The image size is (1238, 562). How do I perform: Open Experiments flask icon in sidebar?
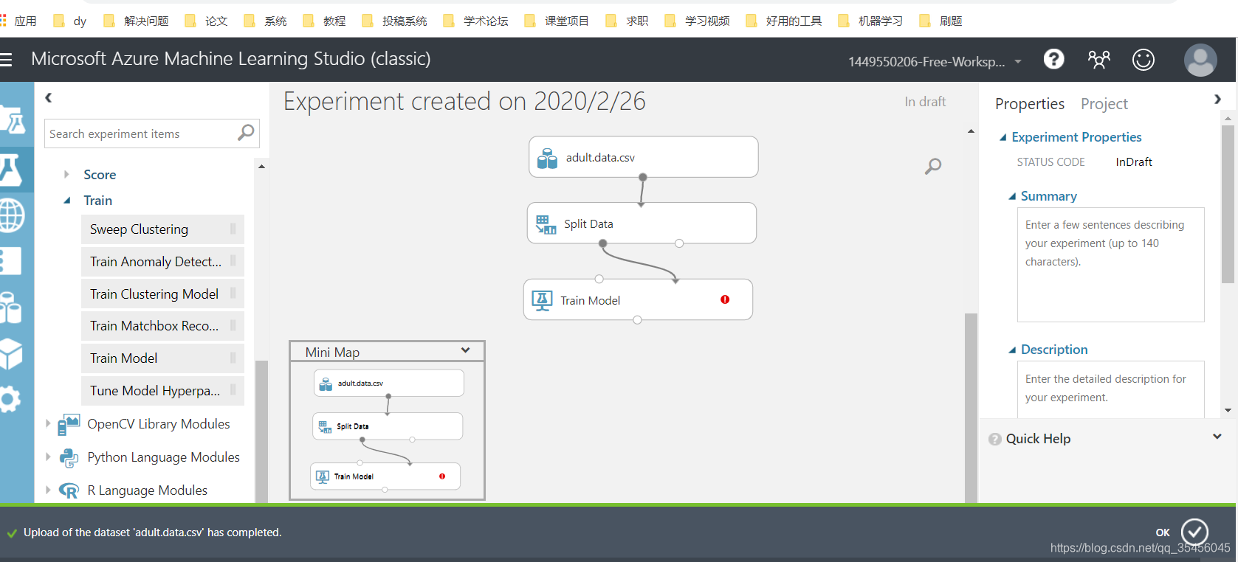click(x=11, y=170)
